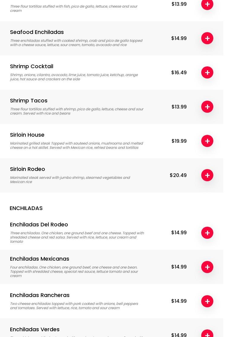Open the Seafood Enchiladas item title
The height and width of the screenshot is (337, 233).
(37, 32)
